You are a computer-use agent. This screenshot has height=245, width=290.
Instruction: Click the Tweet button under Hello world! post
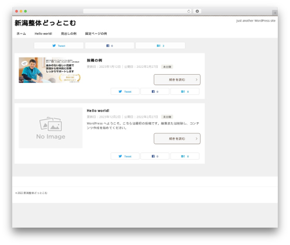pos(125,156)
